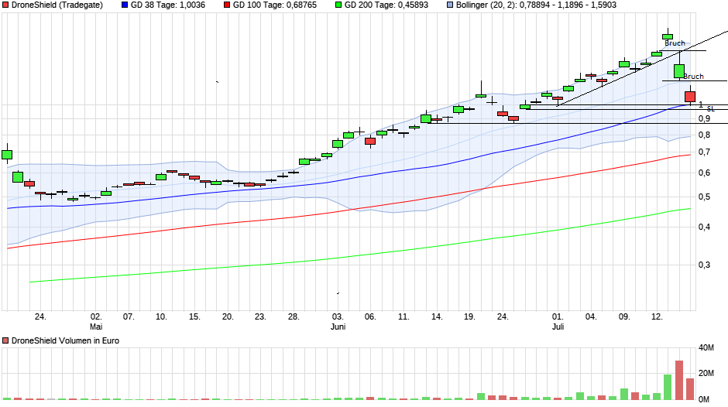The width and height of the screenshot is (728, 407).
Task: Click the DroneShield Volumen in Euro title
Action: pyautogui.click(x=57, y=340)
